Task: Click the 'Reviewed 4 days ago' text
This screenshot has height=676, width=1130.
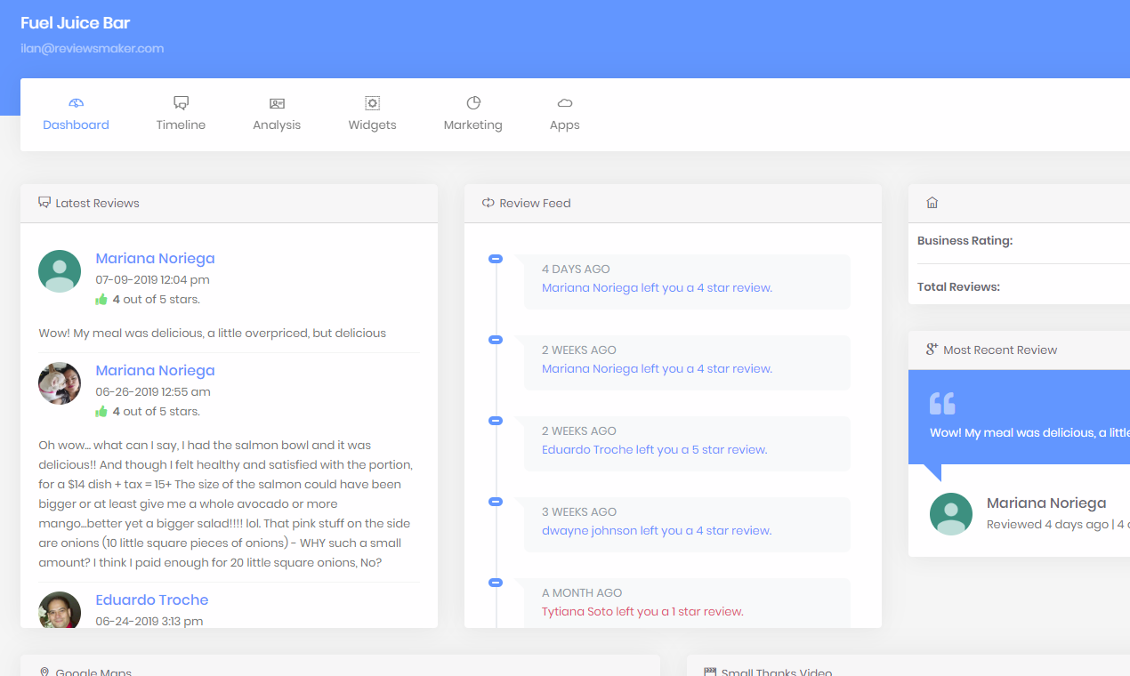Action: 1047,525
